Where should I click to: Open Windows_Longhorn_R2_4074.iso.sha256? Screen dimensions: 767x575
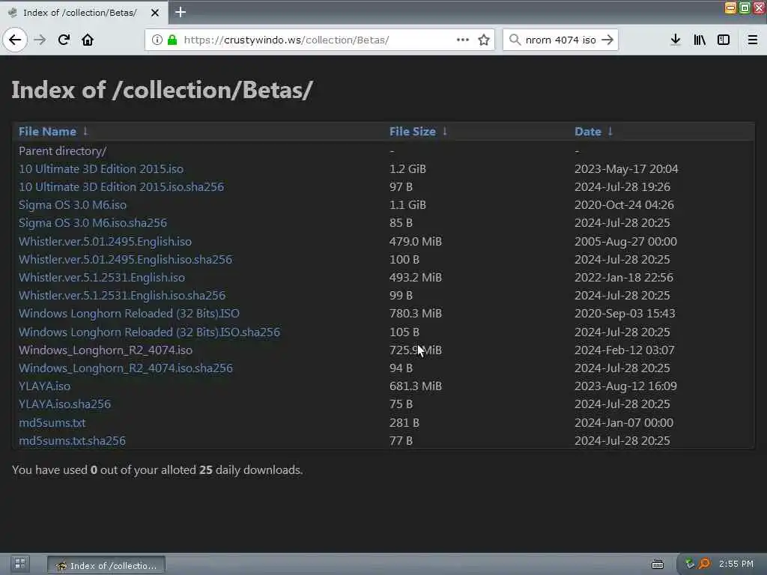click(x=126, y=368)
